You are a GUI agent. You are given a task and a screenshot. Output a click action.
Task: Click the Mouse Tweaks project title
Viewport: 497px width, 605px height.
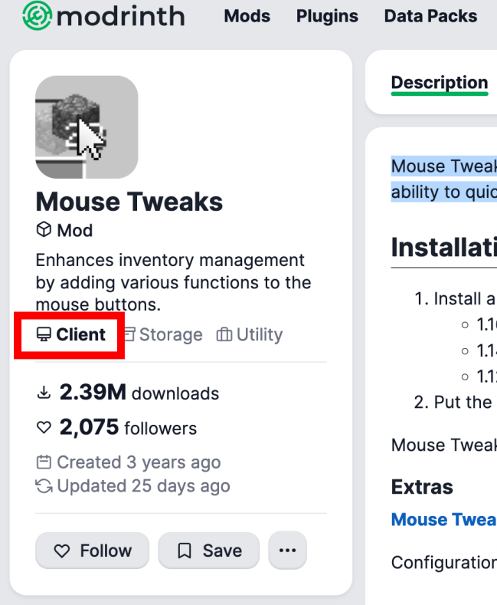coord(129,202)
